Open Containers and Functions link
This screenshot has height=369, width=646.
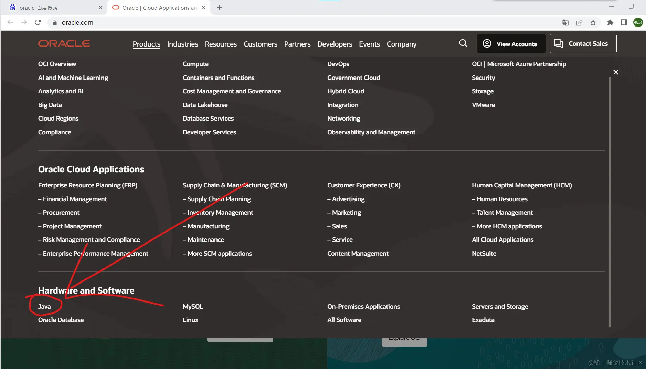(x=219, y=78)
